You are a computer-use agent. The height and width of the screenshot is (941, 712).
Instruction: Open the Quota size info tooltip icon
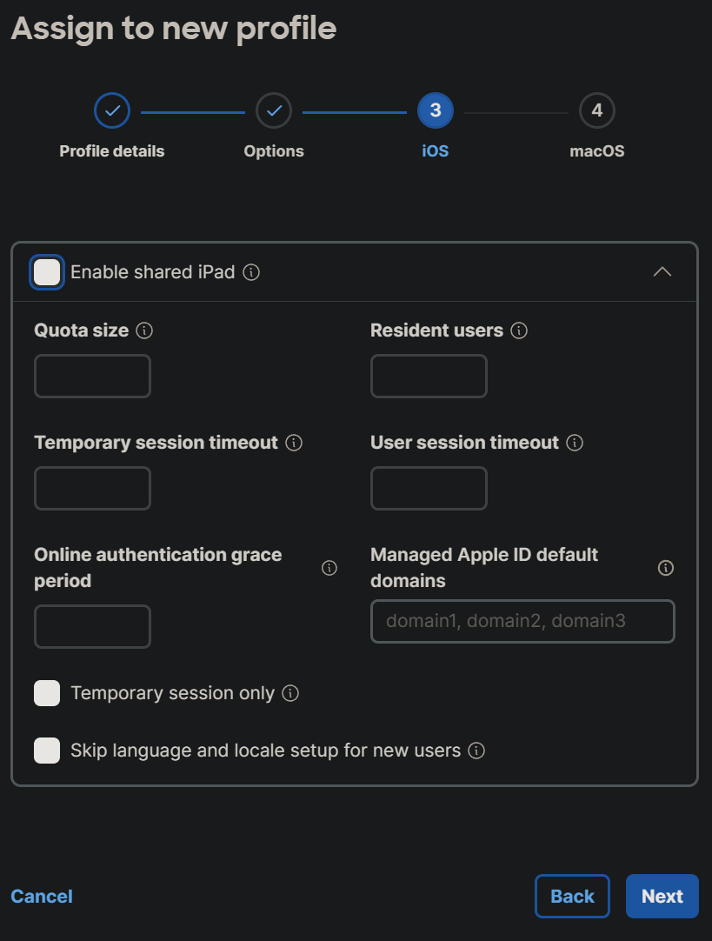click(145, 330)
